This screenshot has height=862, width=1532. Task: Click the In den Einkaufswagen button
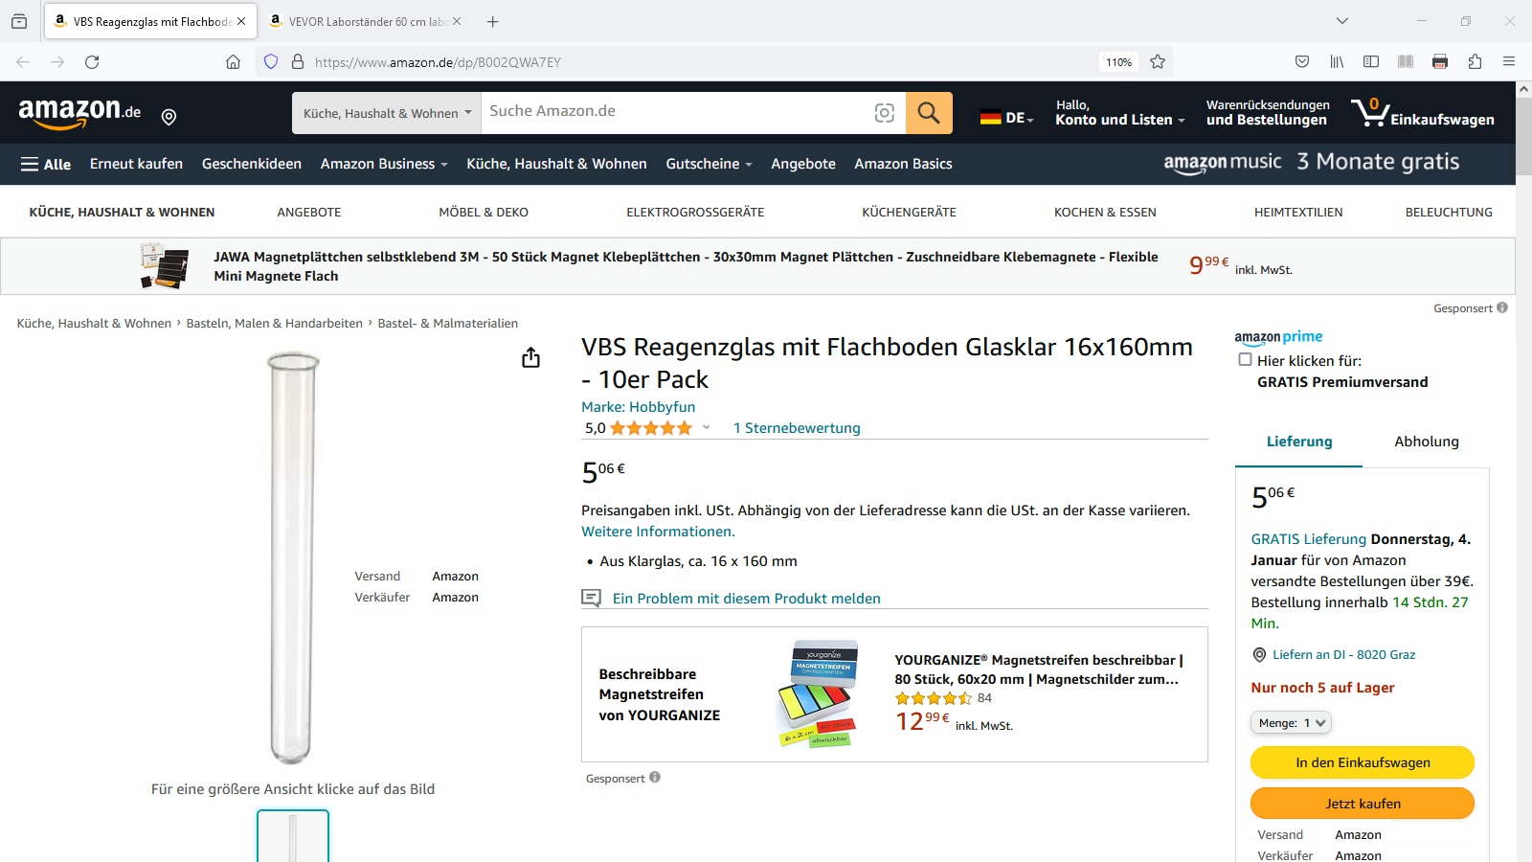coord(1363,762)
